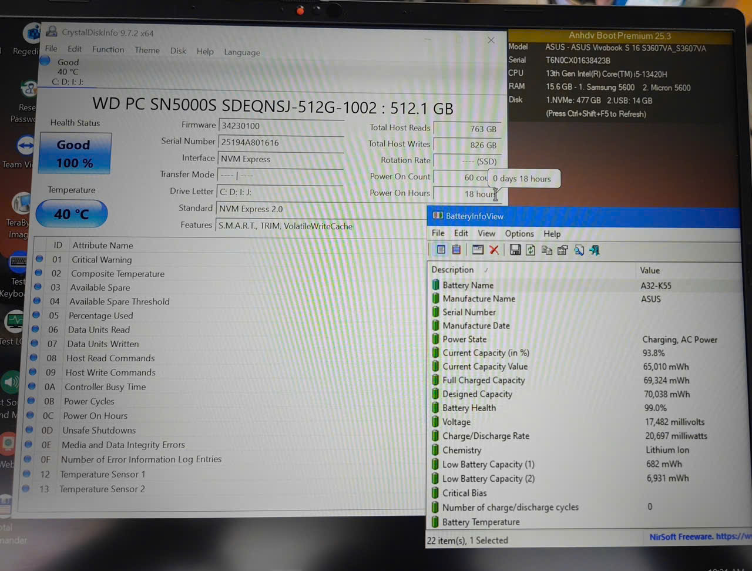Image resolution: width=752 pixels, height=571 pixels.
Task: Click the Exit door icon in BatteryInfoView toolbar
Action: 595,250
